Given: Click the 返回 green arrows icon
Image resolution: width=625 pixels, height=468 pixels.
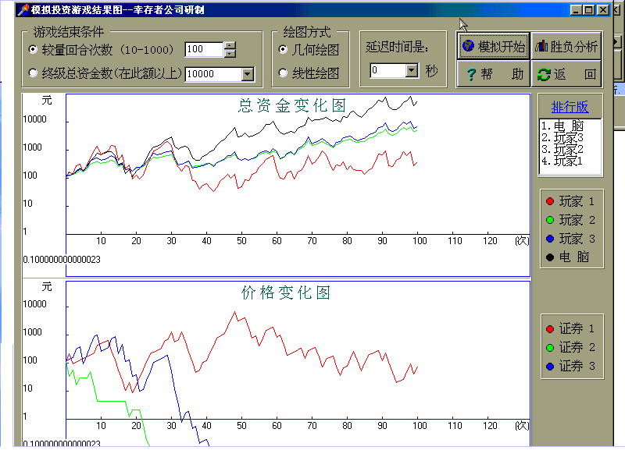Looking at the screenshot, I should [x=544, y=74].
